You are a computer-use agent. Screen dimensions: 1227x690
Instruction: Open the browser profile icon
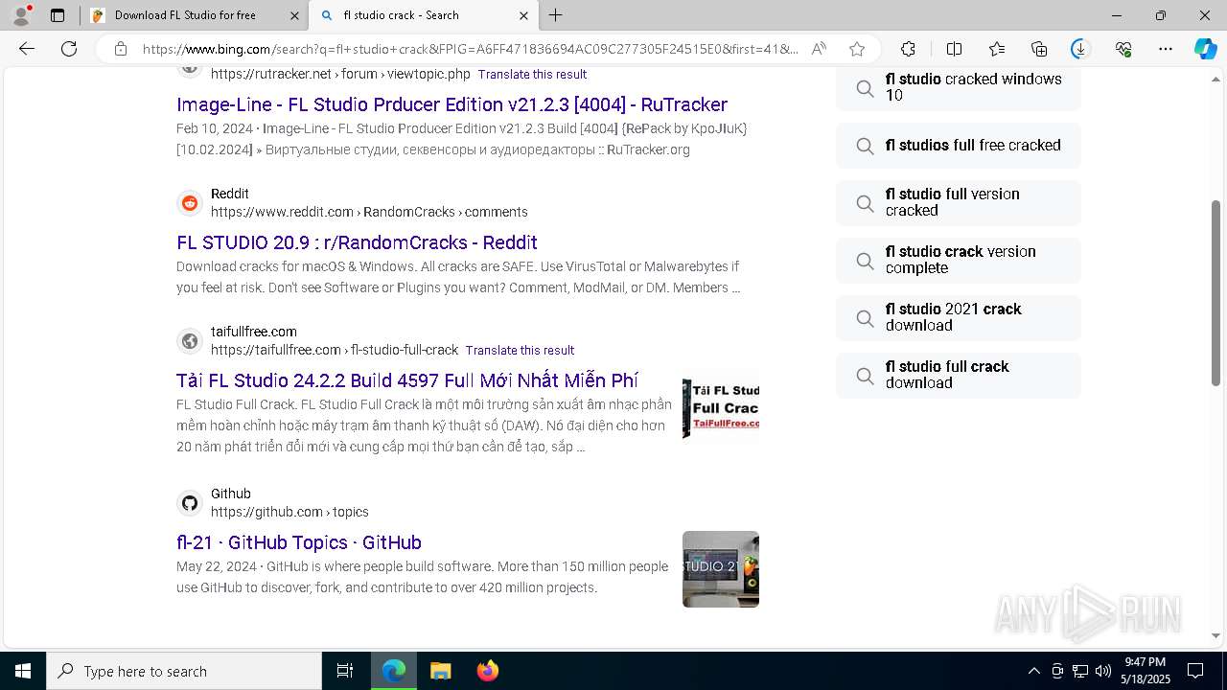click(x=21, y=15)
